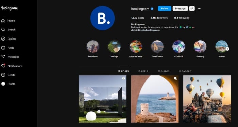Go to Reels sidebar label
The width and height of the screenshot is (238, 127).
[11, 48]
